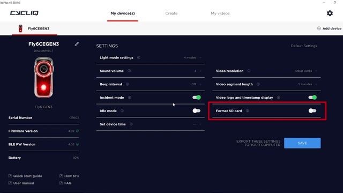343x193 pixels.
Task: Click the Add device button
Action: coord(329,28)
